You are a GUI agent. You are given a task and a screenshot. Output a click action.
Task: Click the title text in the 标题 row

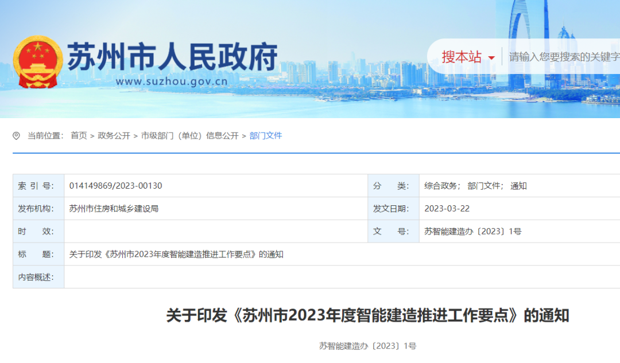tap(176, 255)
